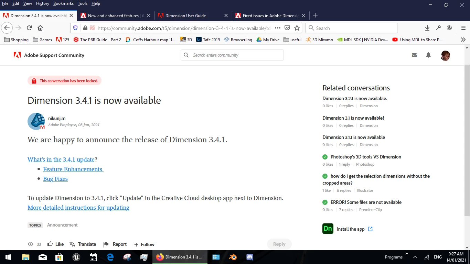Screen dimensions: 470x264
Task: Open Shopping bookmarks folder
Action: 16,40
